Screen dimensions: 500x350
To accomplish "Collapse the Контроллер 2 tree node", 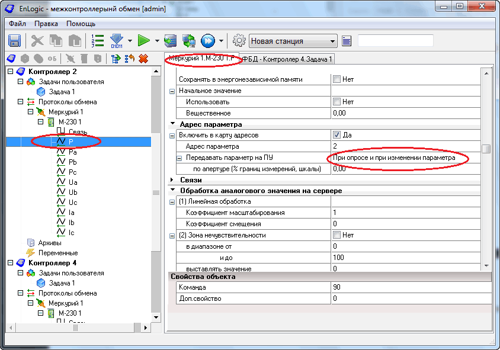I will 10,72.
